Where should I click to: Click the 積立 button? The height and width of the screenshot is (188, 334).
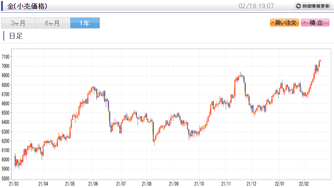click(315, 23)
